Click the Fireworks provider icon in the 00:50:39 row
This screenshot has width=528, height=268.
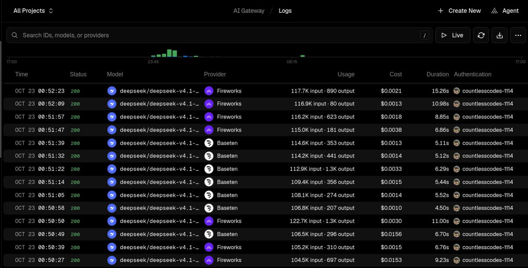209,247
